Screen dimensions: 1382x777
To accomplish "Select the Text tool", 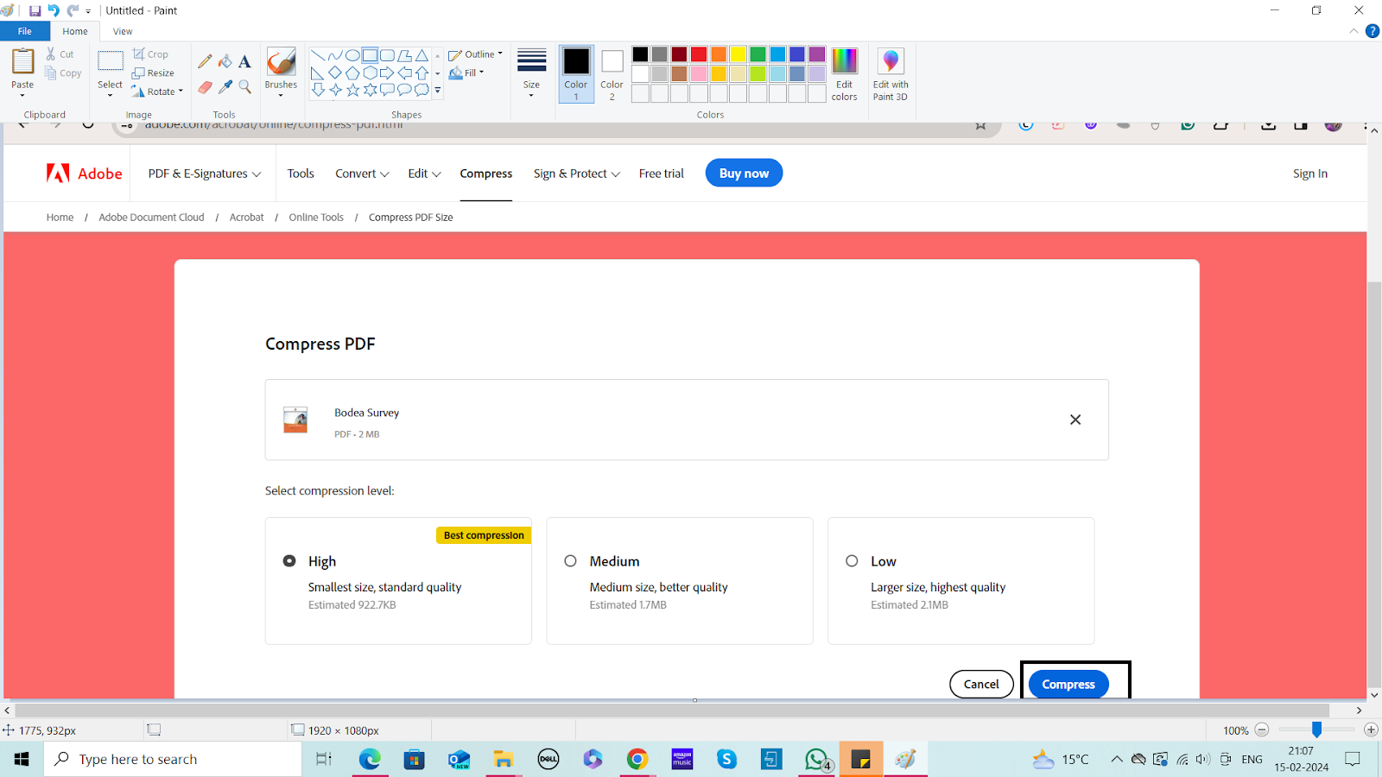I will coord(244,61).
